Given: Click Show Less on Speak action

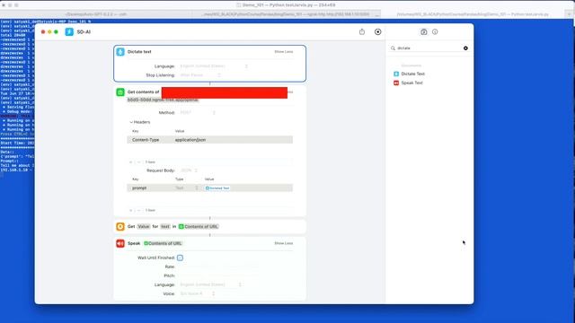Looking at the screenshot, I should point(284,243).
